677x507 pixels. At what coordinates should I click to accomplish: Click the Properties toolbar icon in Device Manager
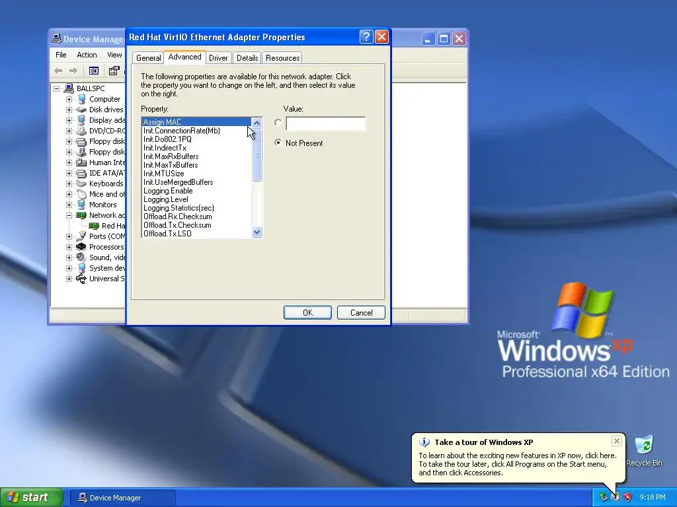[114, 71]
